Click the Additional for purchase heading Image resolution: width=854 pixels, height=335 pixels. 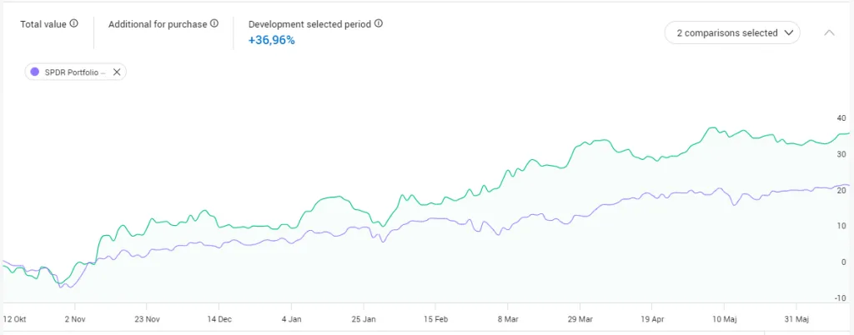[x=158, y=24]
